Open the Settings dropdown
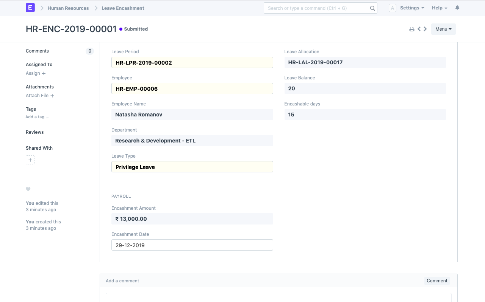The height and width of the screenshot is (302, 485). pos(412,8)
